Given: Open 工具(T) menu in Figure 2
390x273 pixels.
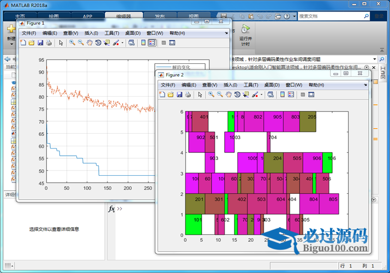Looking at the screenshot, I should (251, 85).
